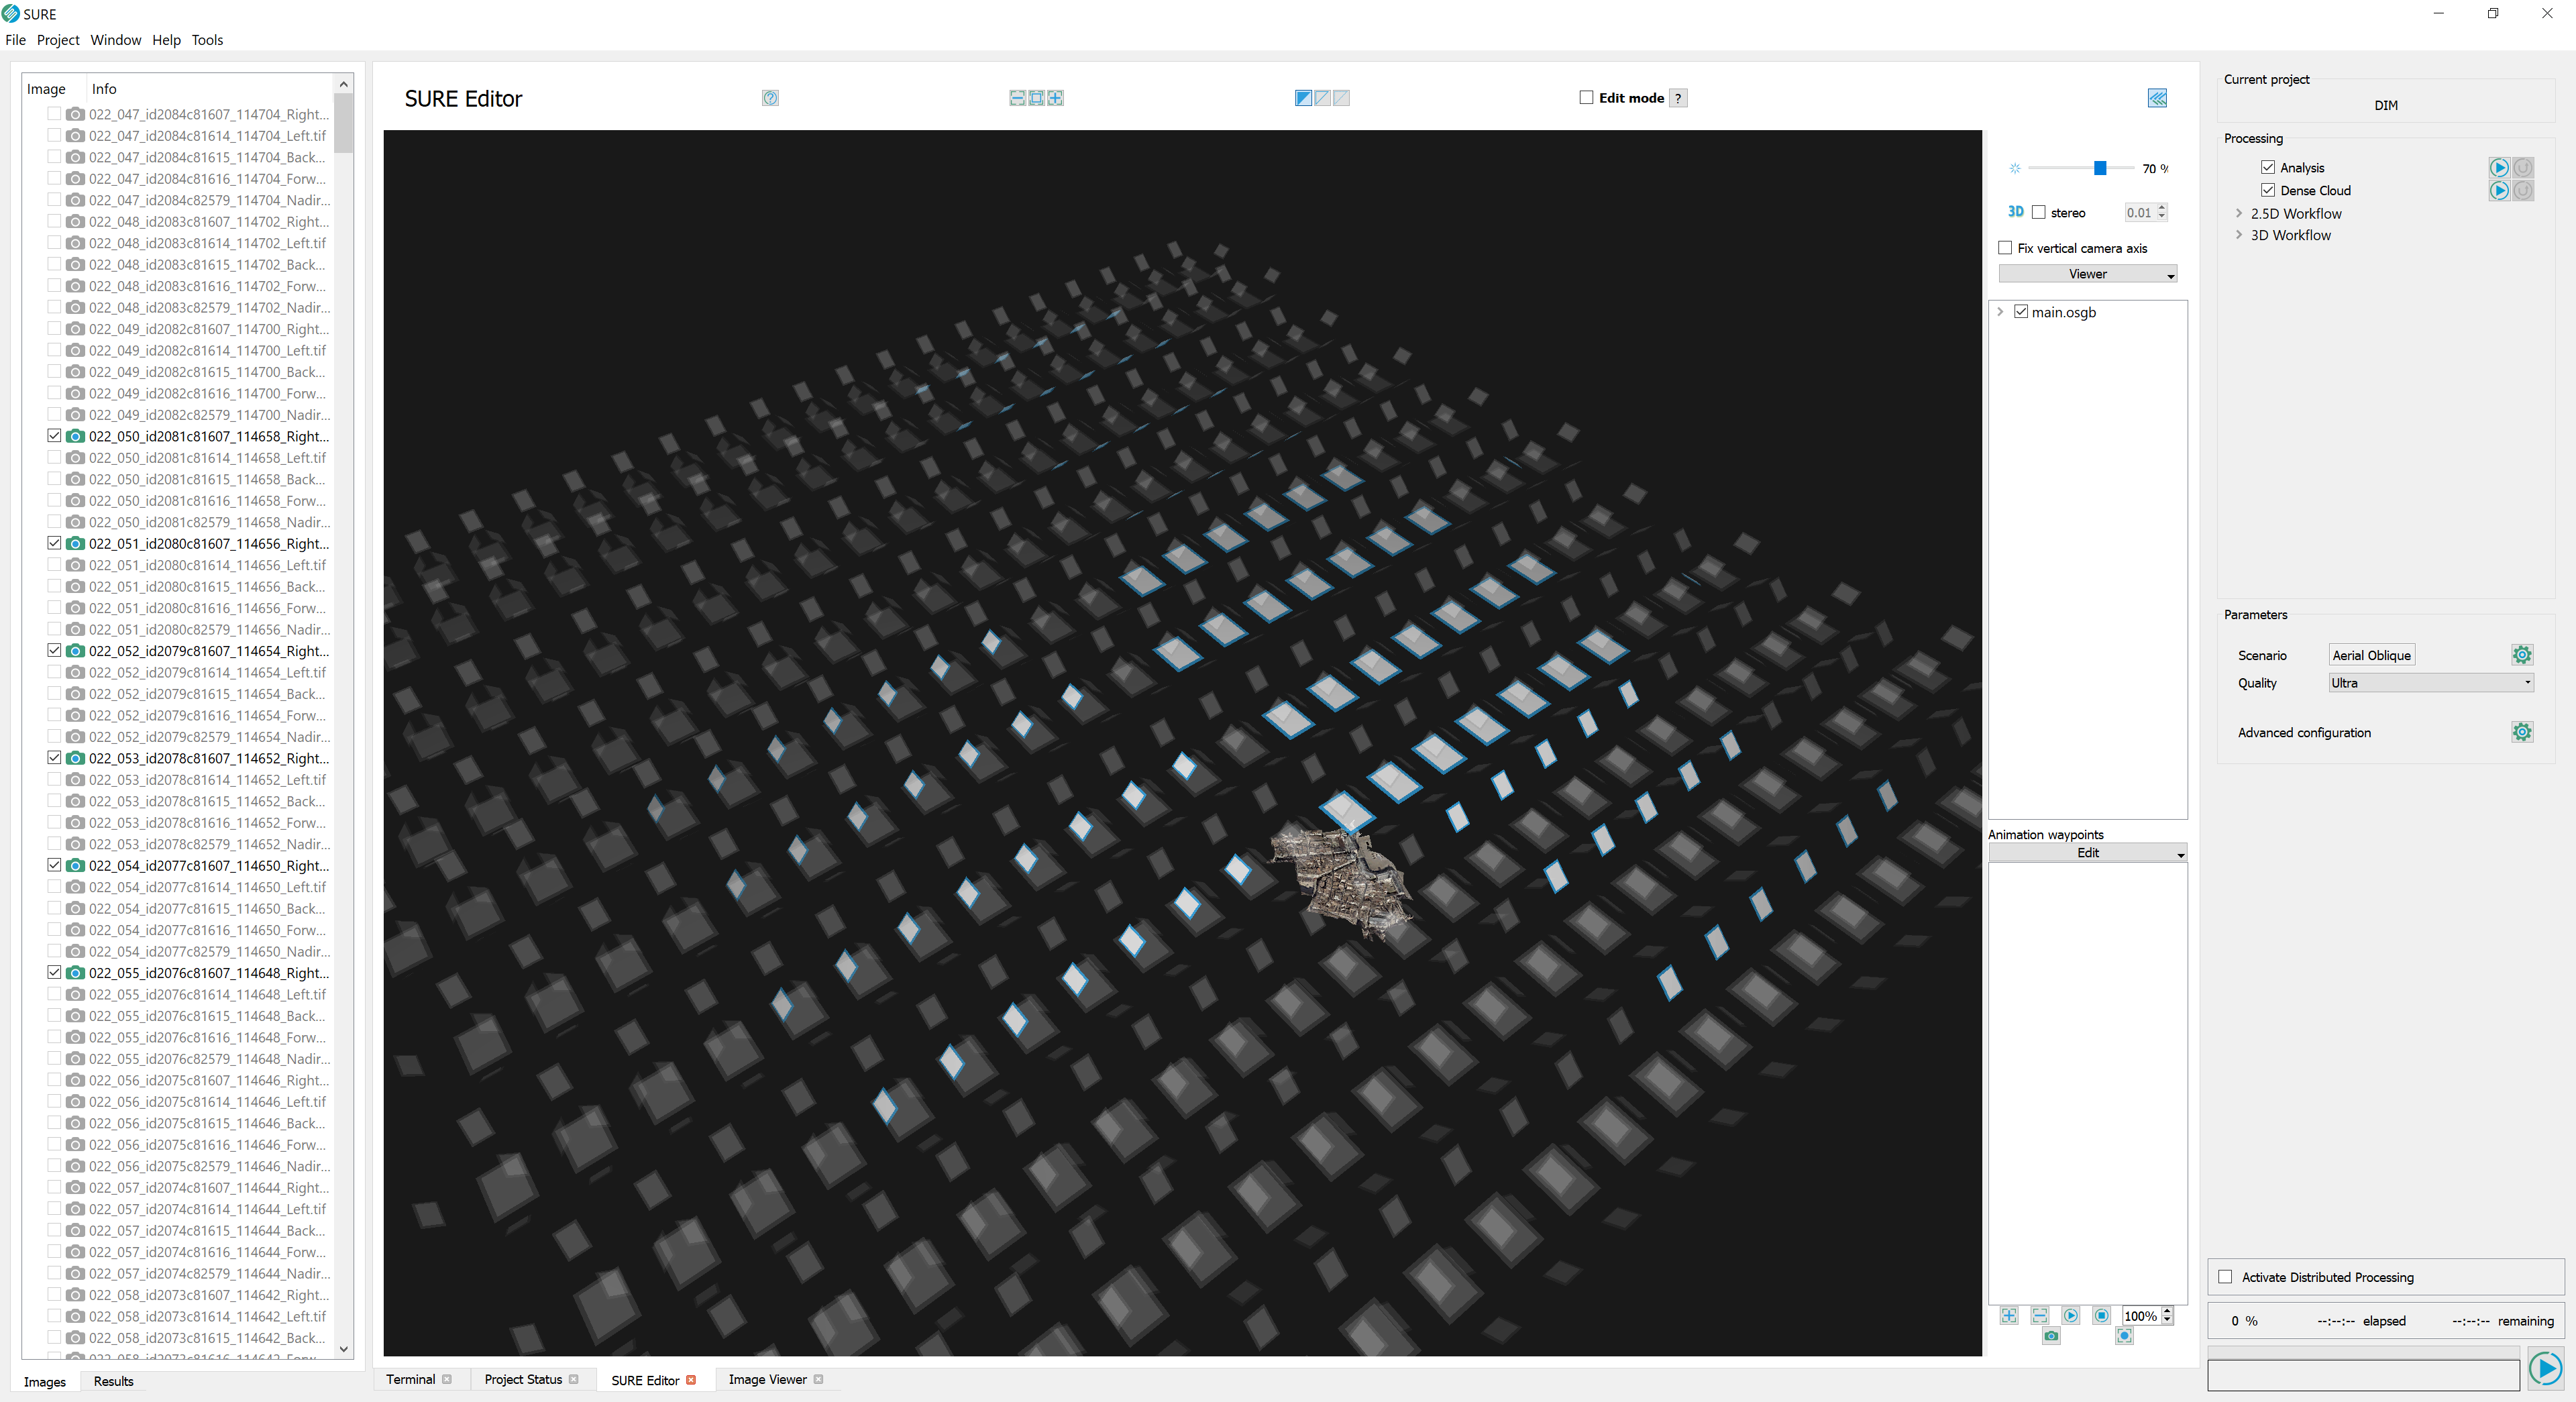Click camera icon of 022_047 Left.tif
2576x1402 pixels.
[75, 136]
